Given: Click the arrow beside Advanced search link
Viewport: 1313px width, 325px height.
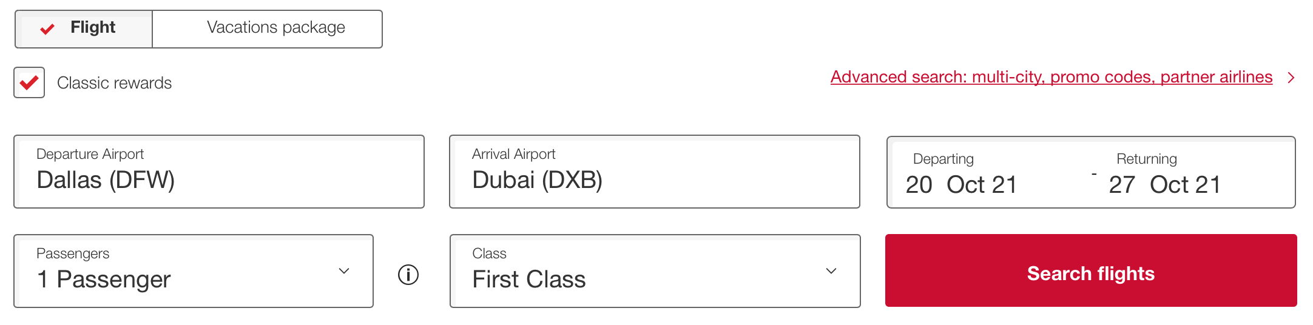Looking at the screenshot, I should click(1291, 78).
